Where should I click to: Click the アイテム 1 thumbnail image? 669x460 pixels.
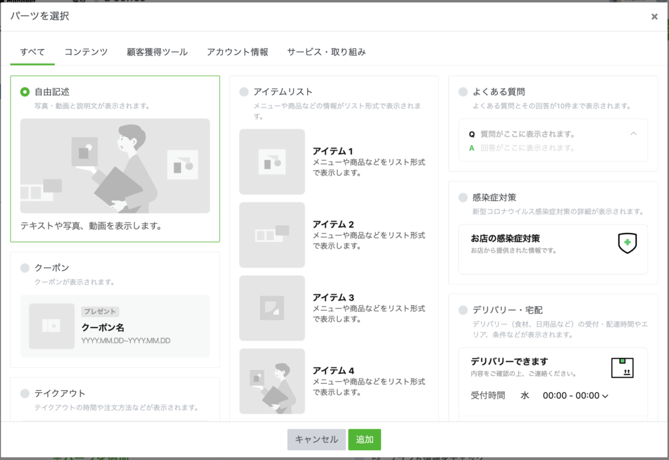(x=272, y=162)
